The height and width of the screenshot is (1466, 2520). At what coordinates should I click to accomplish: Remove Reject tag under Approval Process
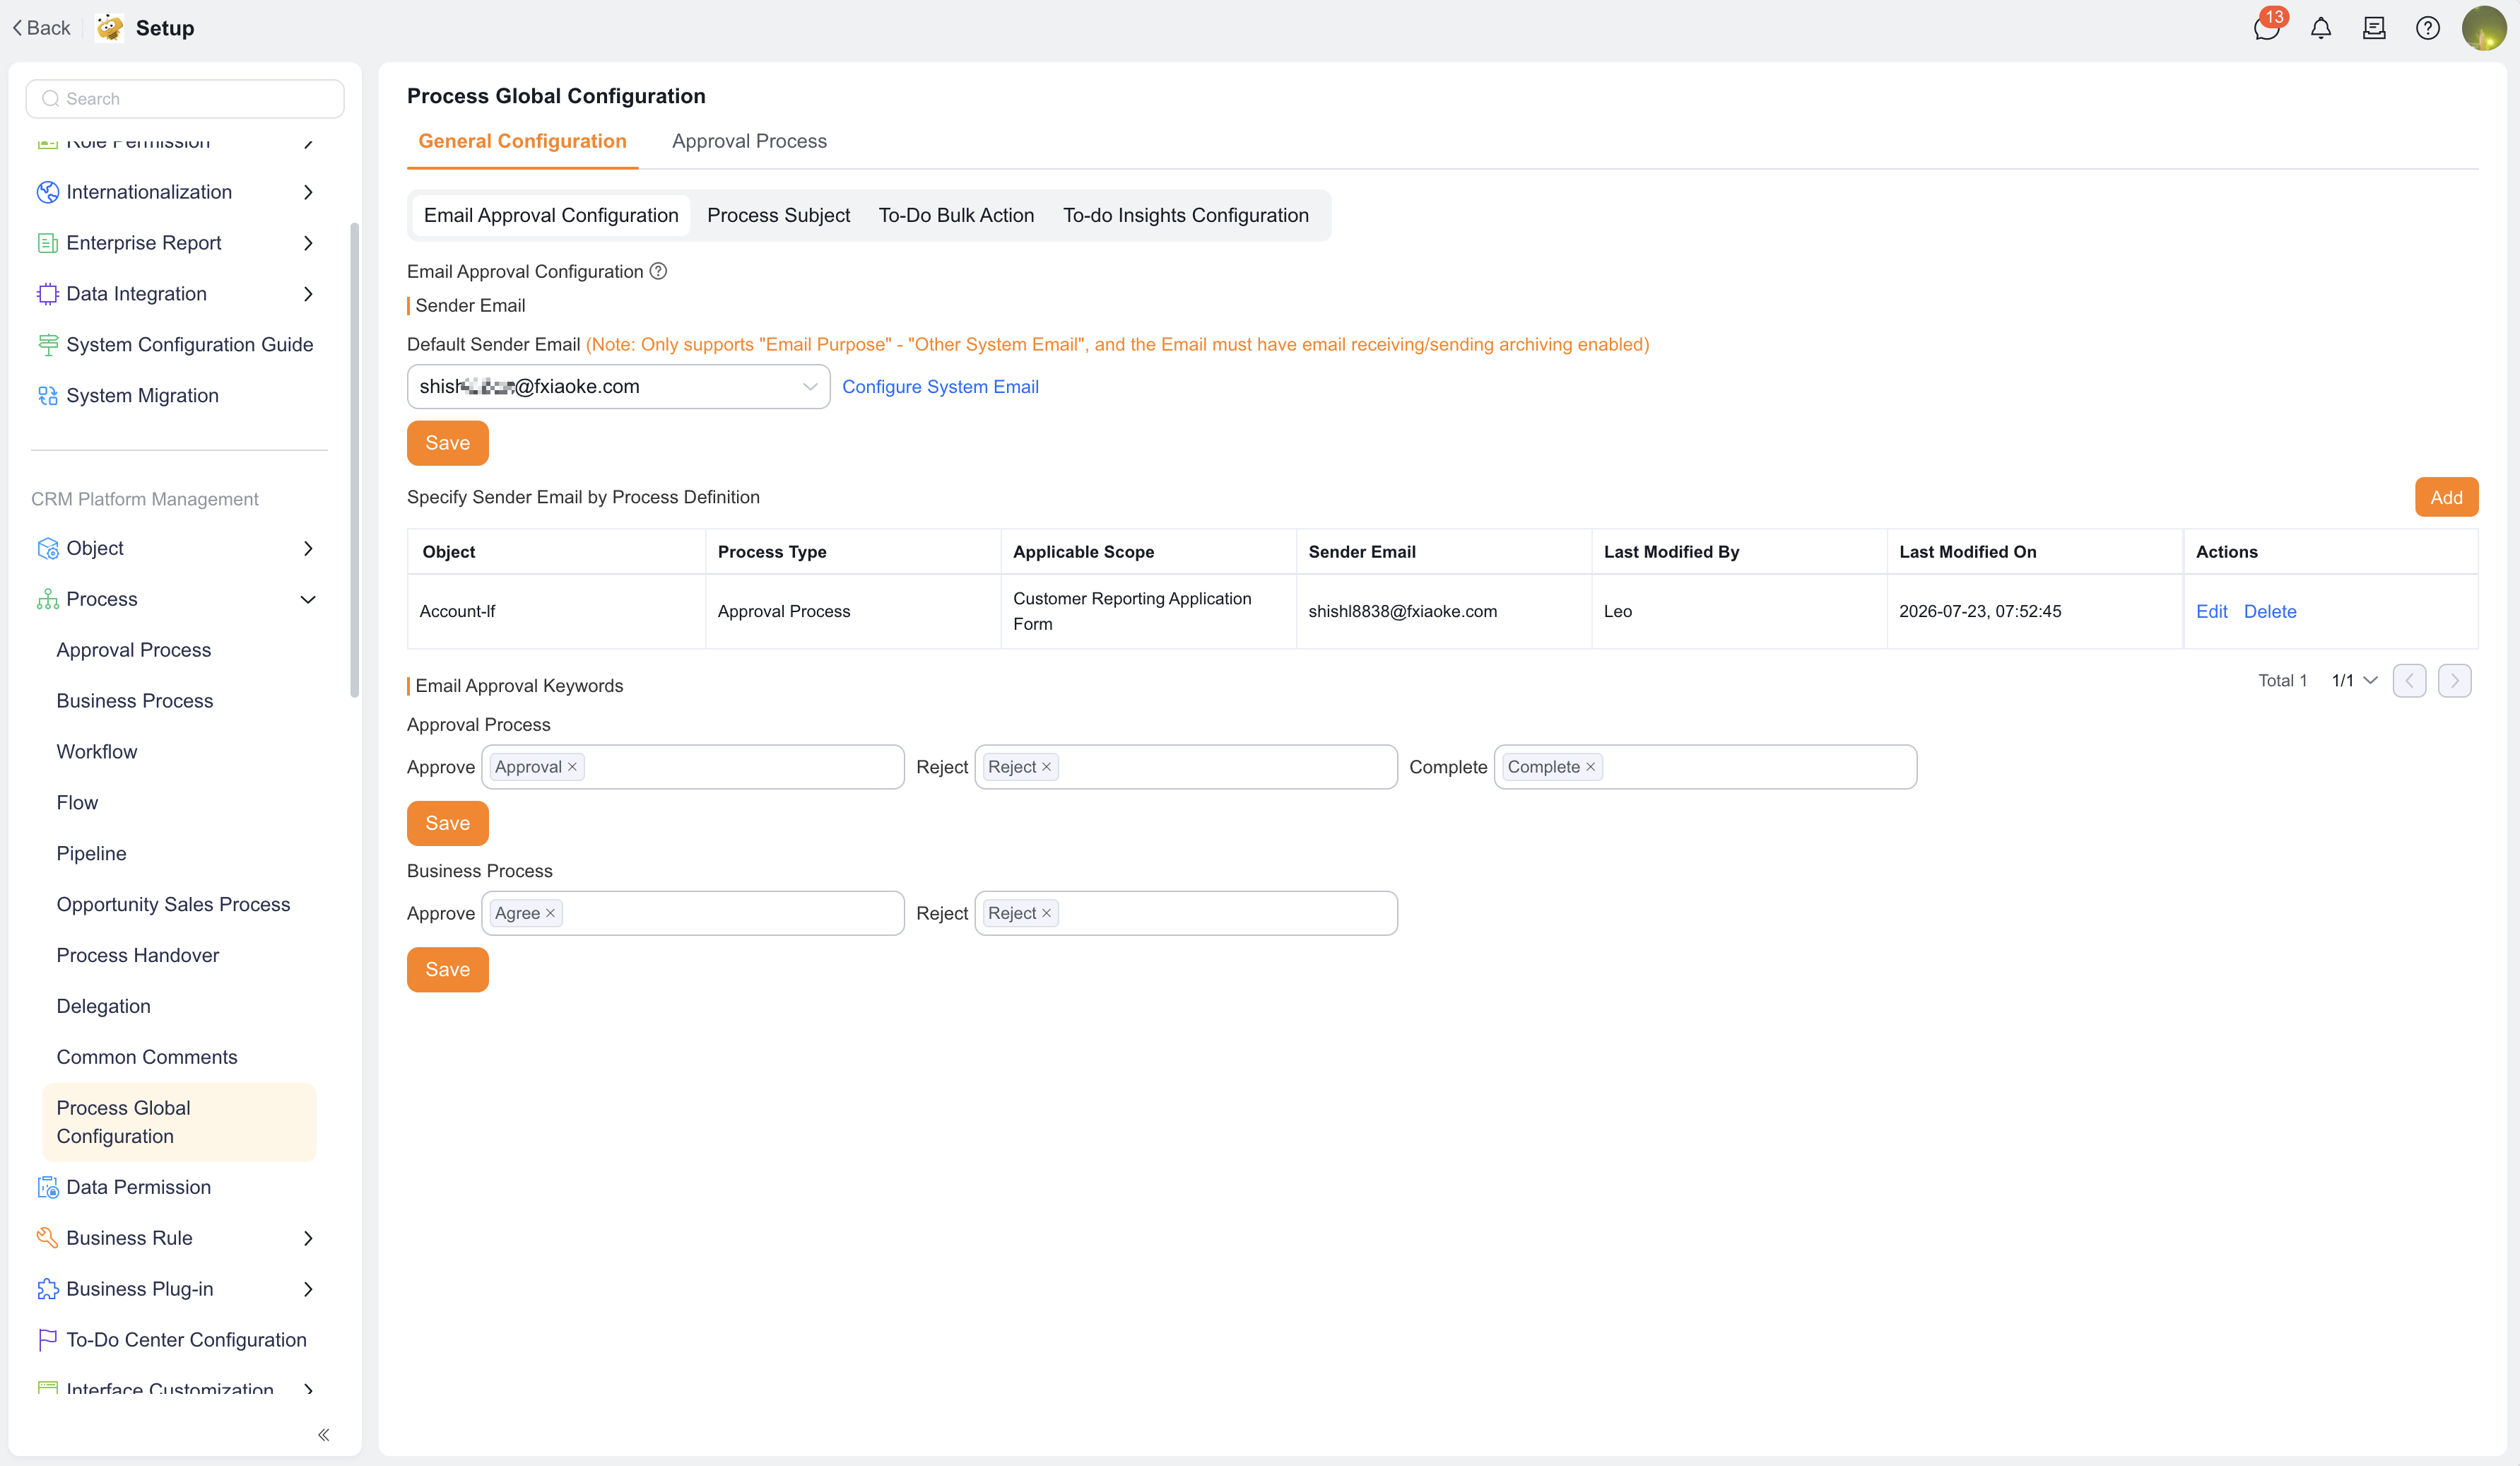[1046, 767]
